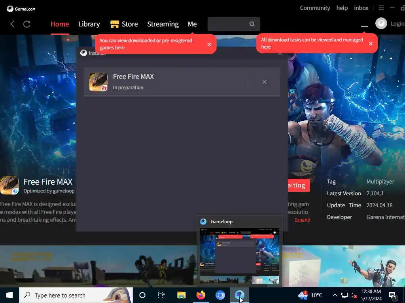Refresh the page with reload icon

27,24
